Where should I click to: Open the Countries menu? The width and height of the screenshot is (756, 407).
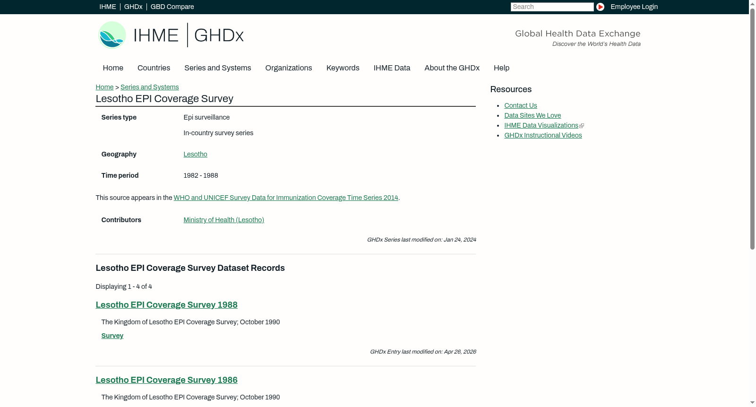point(154,68)
